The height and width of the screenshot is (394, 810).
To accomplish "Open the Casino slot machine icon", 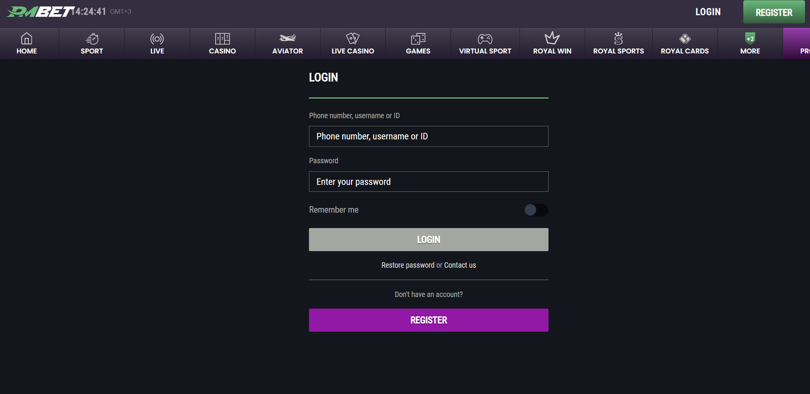I will [222, 38].
